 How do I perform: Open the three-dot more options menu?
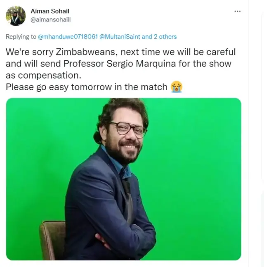click(237, 11)
